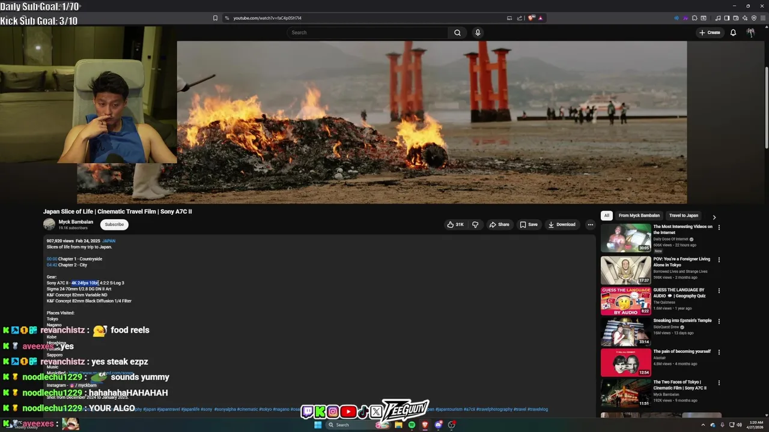Open Spotify from taskbar
769x432 pixels.
pyautogui.click(x=412, y=425)
